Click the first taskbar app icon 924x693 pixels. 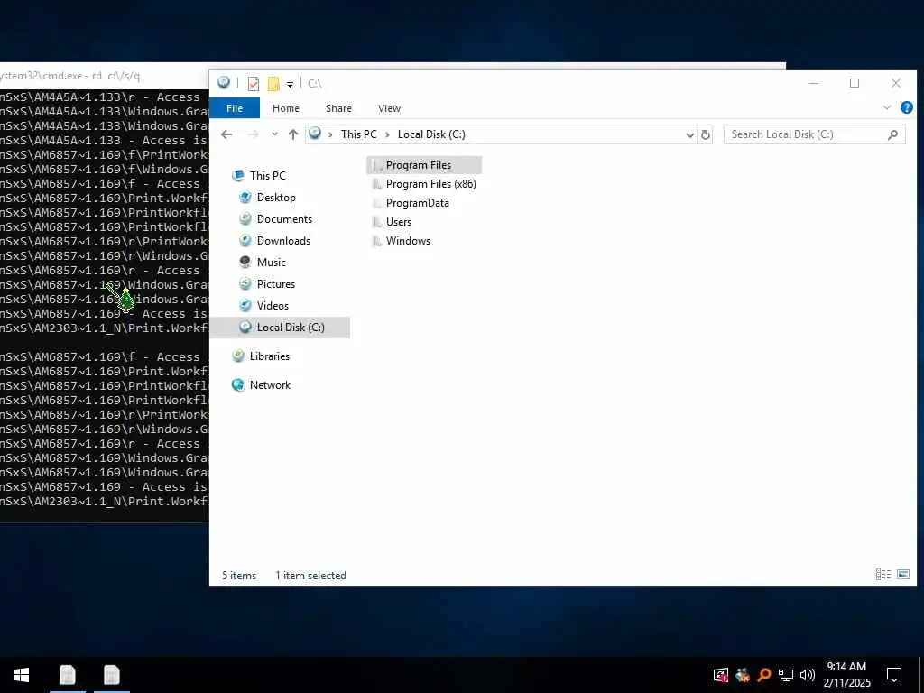tap(67, 675)
